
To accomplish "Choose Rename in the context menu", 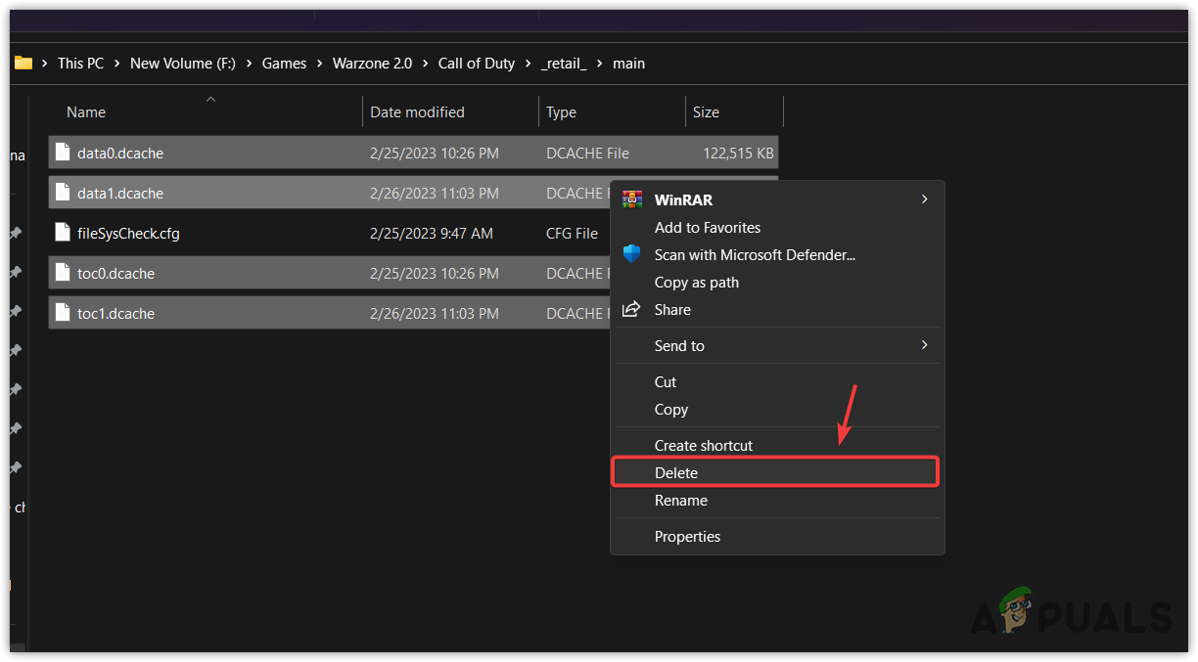I will (680, 500).
